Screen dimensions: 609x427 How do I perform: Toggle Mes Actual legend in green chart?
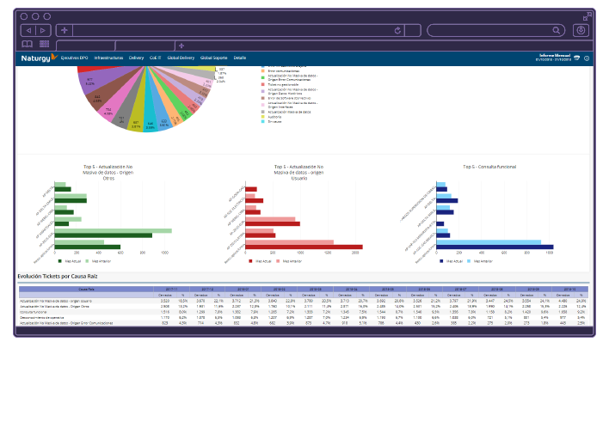coord(65,260)
